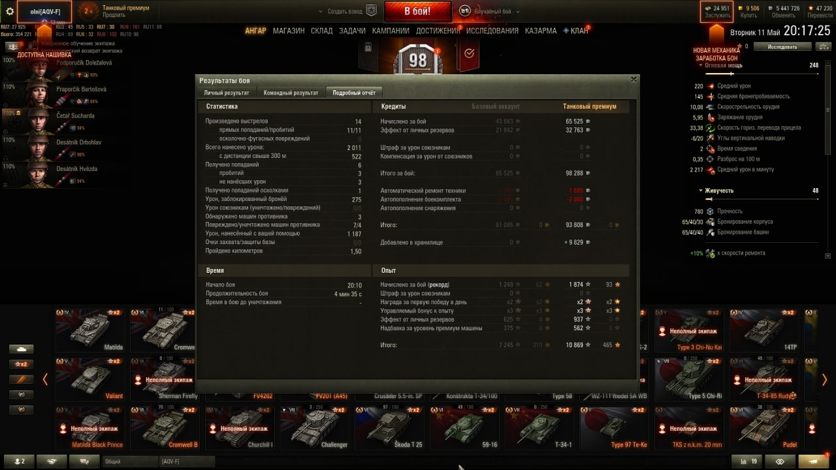
Task: Select the Valiant tank thumbnail
Action: click(90, 379)
